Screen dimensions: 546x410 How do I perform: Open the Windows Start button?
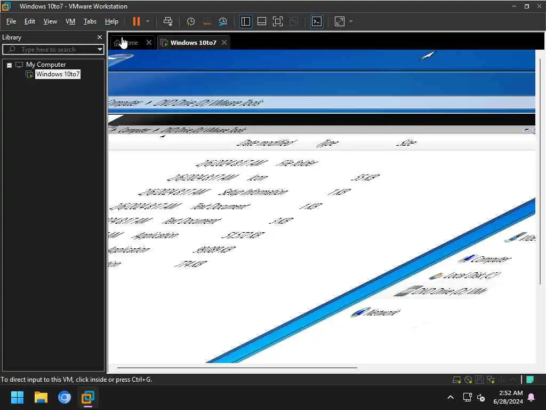pyautogui.click(x=17, y=397)
